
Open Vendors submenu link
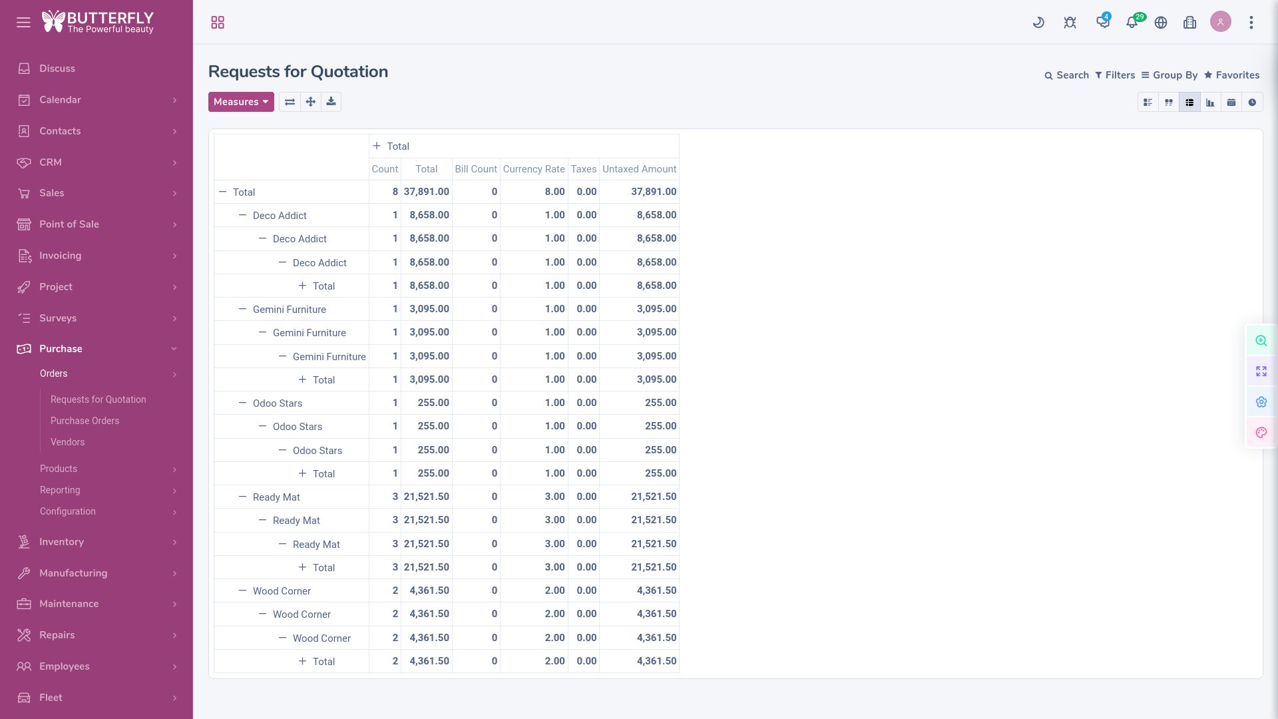coord(67,442)
